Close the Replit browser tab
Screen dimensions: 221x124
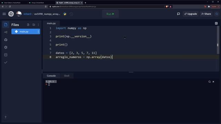[81, 3]
